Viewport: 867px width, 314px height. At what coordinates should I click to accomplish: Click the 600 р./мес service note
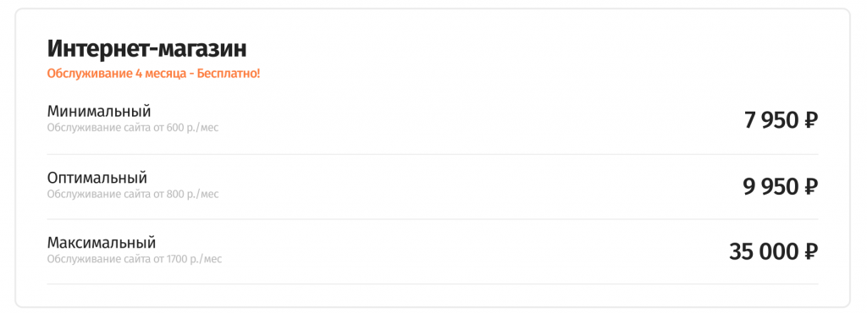click(133, 129)
